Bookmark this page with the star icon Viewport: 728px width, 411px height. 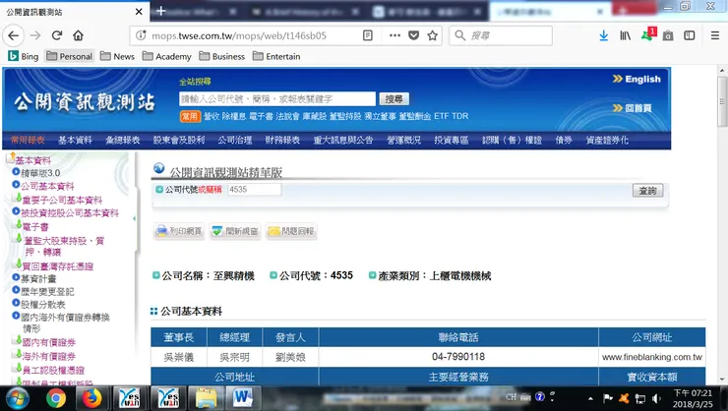[432, 35]
